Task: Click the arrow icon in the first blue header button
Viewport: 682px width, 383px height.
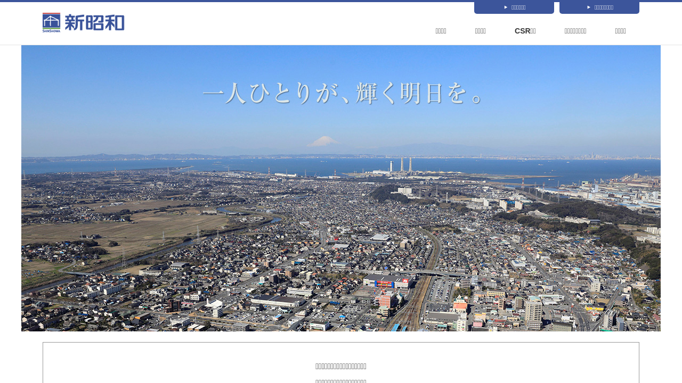Action: 506,7
